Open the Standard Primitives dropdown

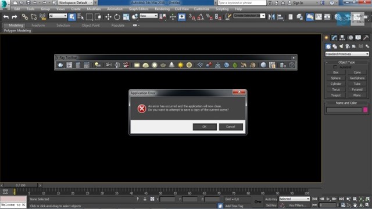347,54
